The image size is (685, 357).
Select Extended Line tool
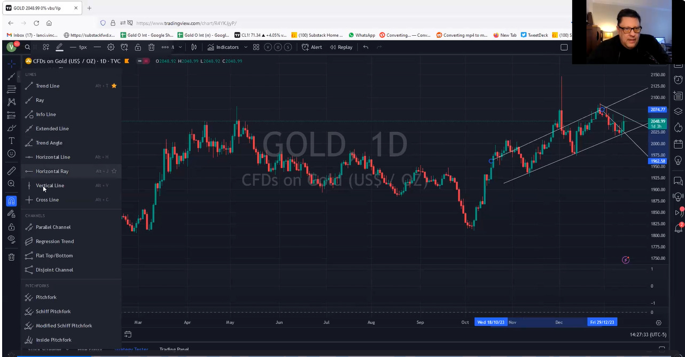(x=71, y=129)
